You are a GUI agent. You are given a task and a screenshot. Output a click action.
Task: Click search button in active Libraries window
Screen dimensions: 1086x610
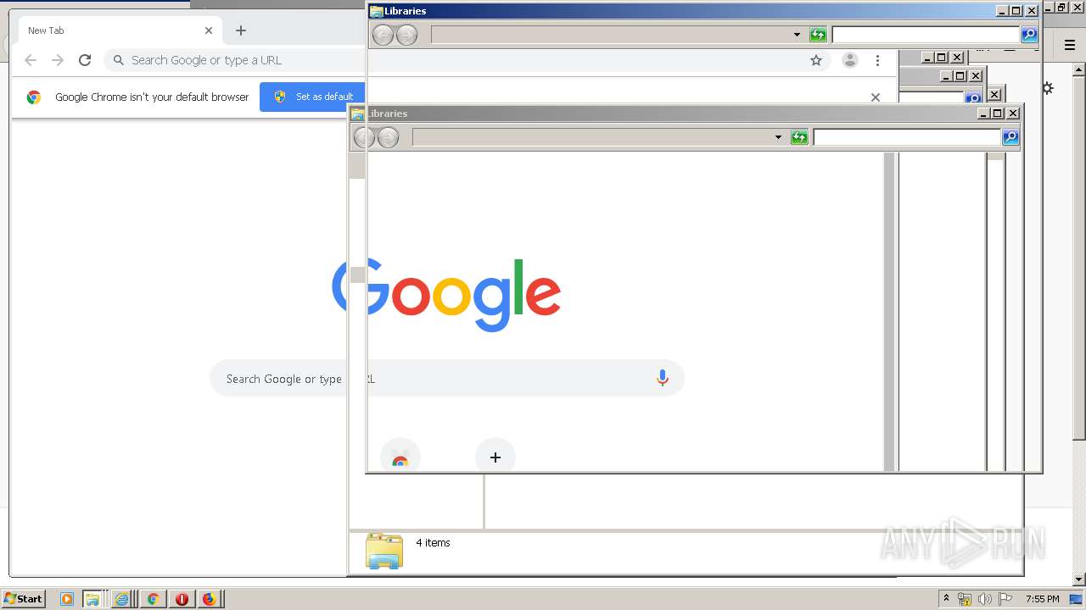[x=1029, y=35]
